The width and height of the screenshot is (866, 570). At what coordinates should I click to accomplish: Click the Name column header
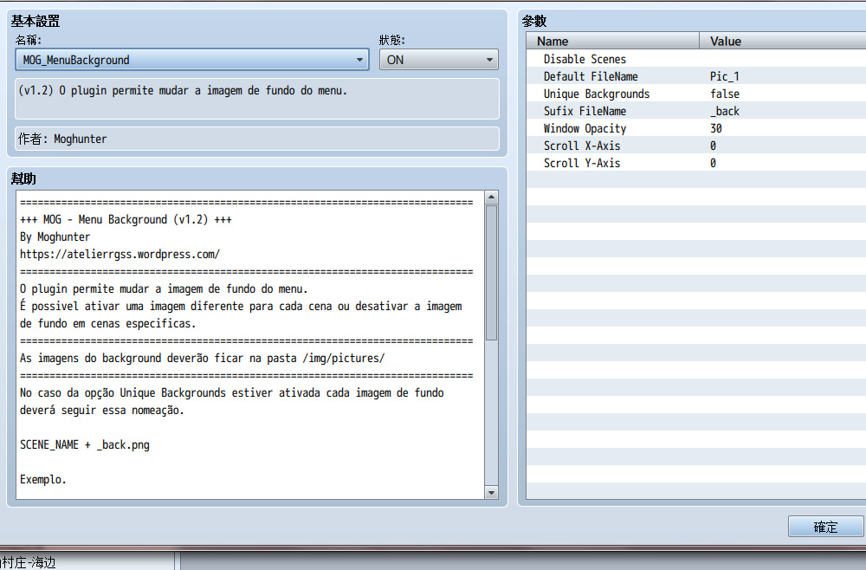tap(613, 41)
